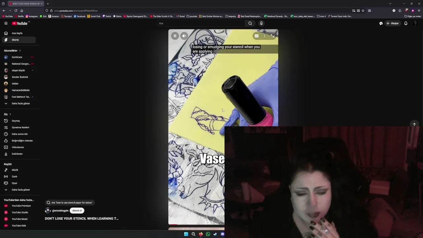Viewport: 423px width, 238px height.
Task: Select Shorts in the sidebar
Action: coord(18,40)
